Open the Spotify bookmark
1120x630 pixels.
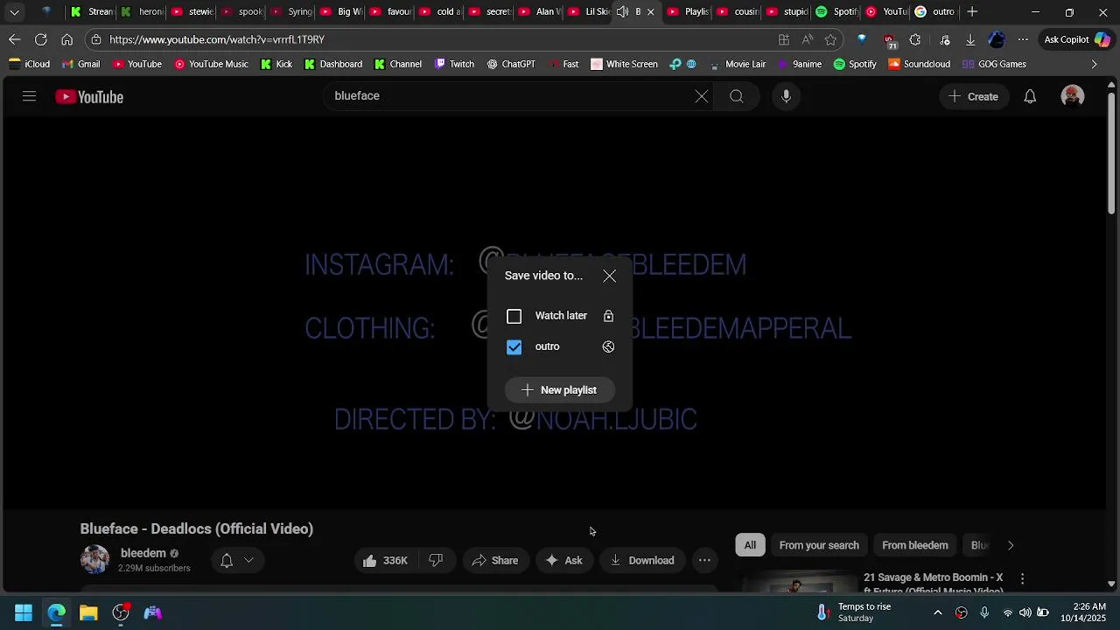pyautogui.click(x=855, y=64)
